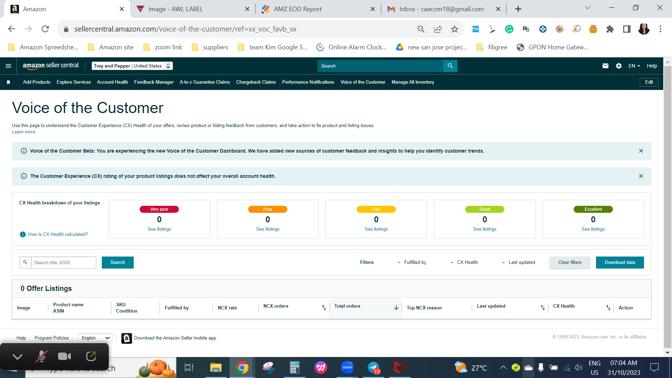This screenshot has width=672, height=378.
Task: Open Manage All Inventory in favorites bar
Action: [x=413, y=82]
